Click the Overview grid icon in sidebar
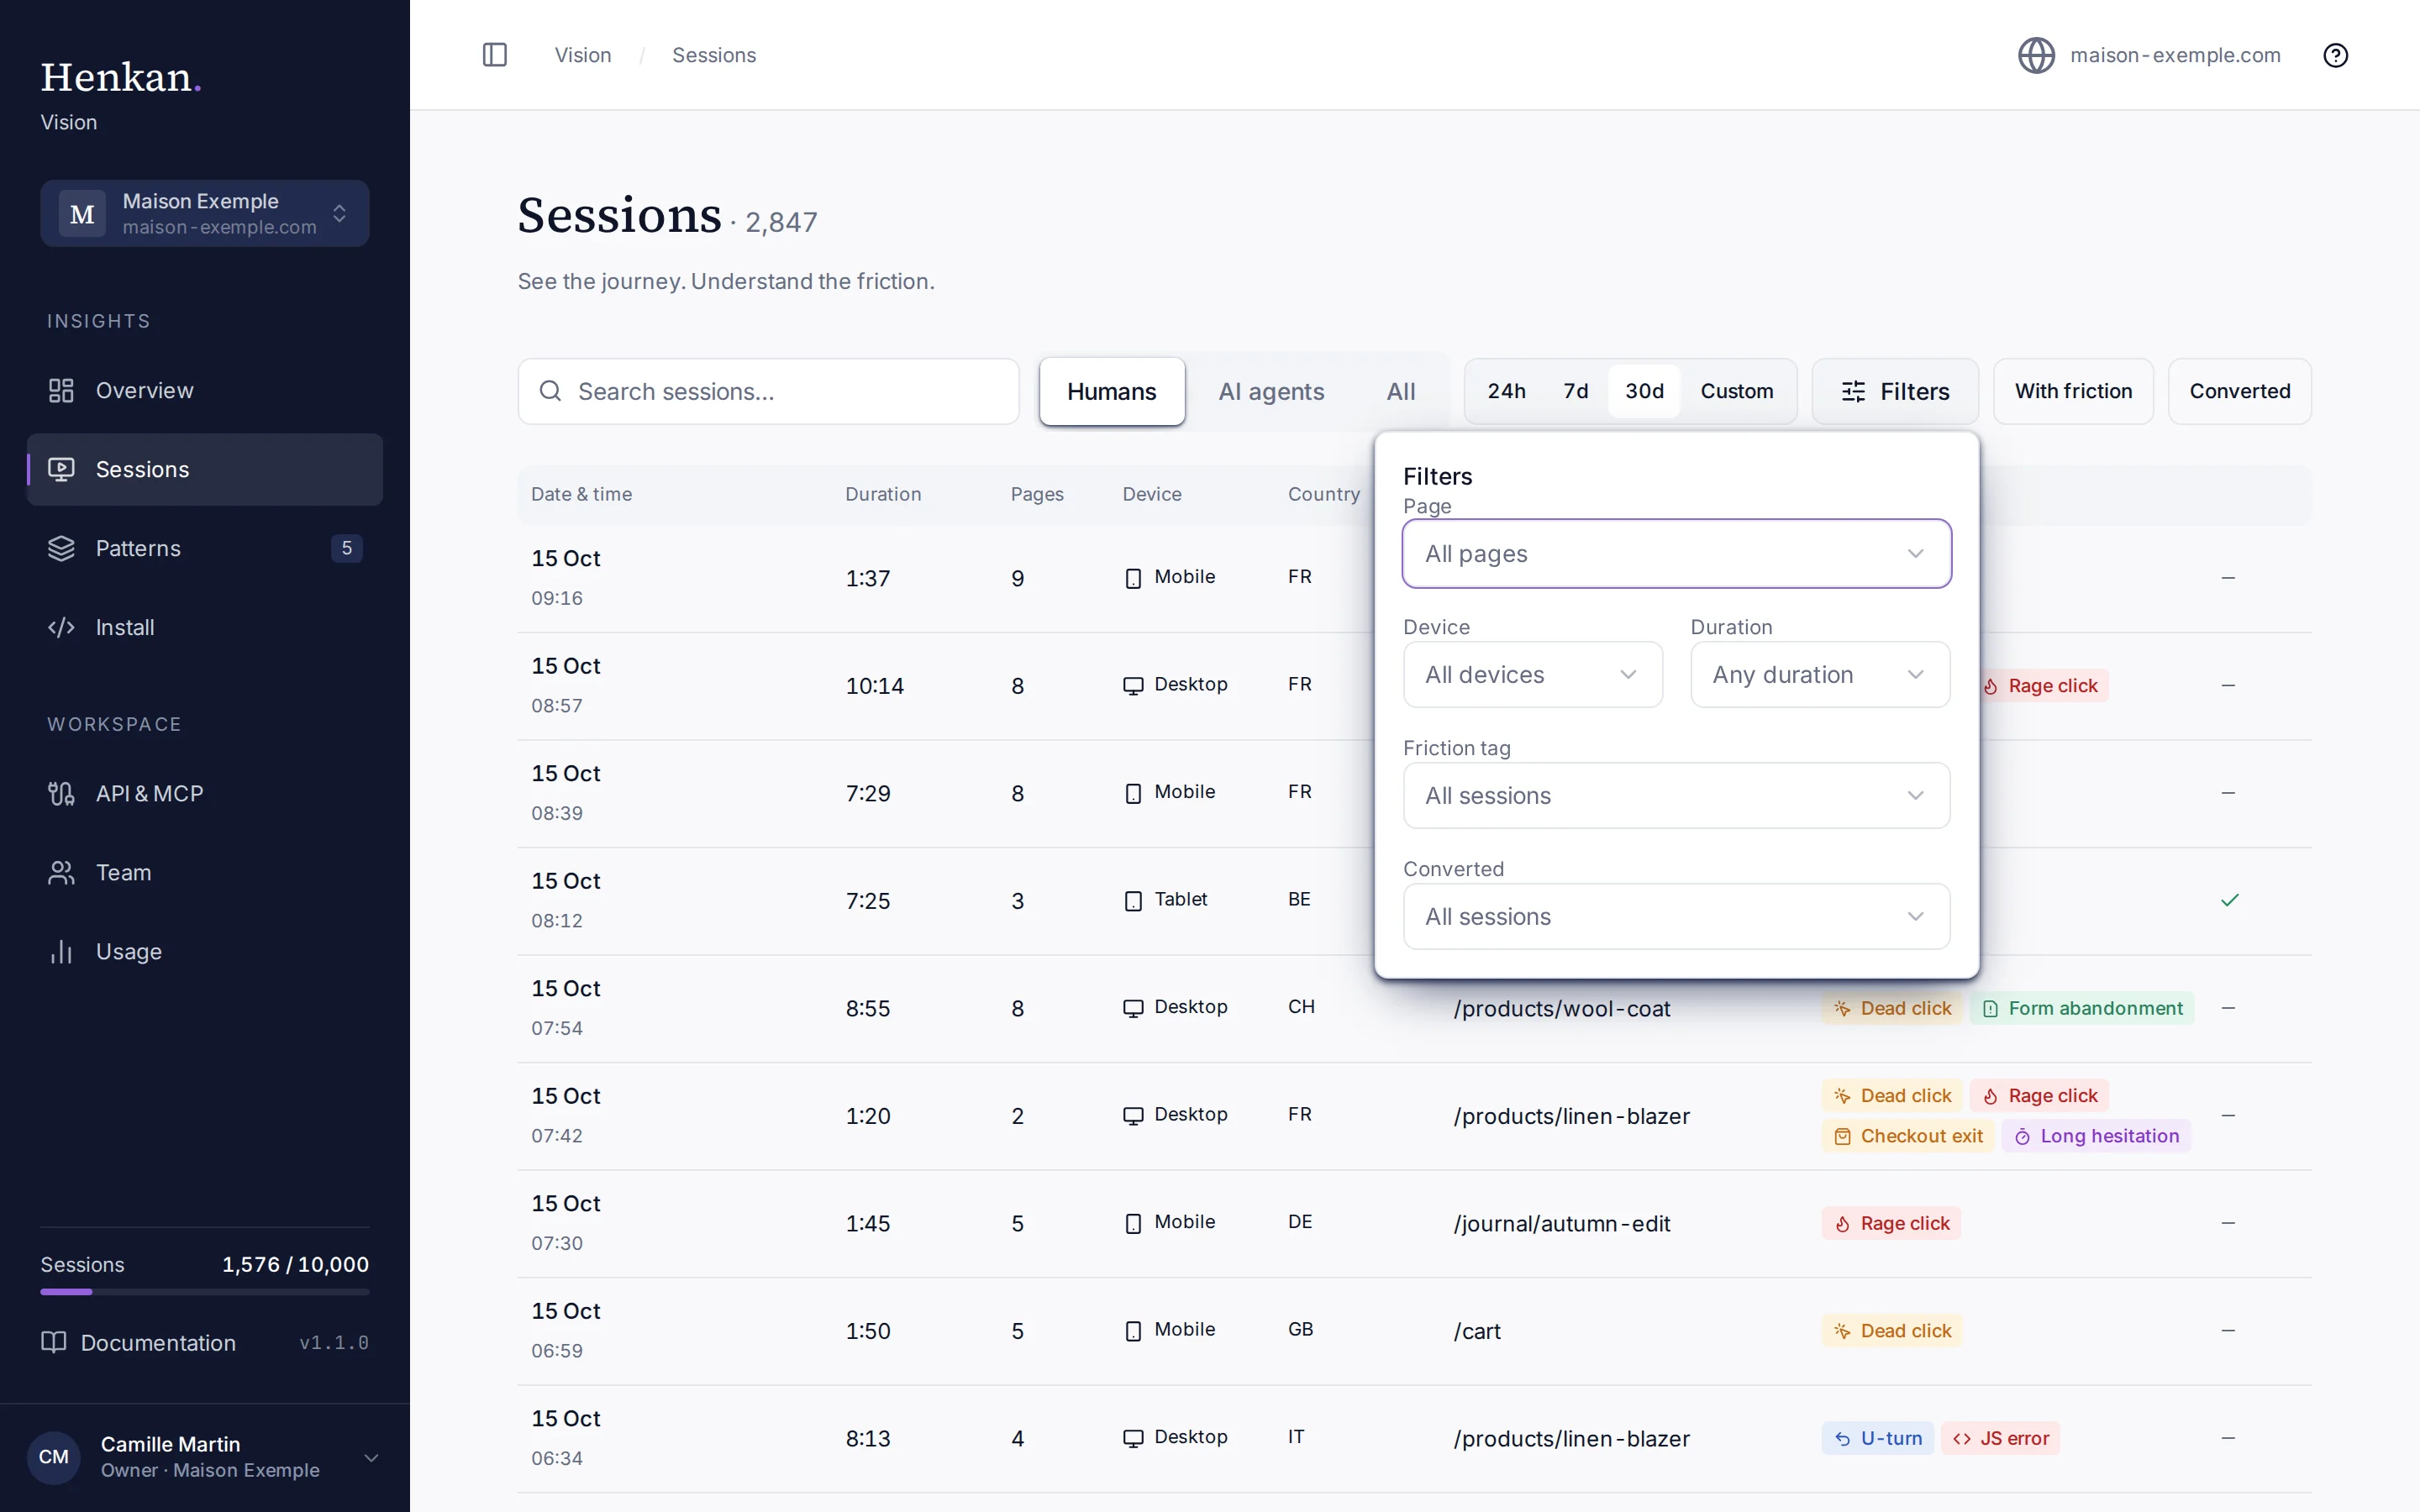 [x=62, y=390]
